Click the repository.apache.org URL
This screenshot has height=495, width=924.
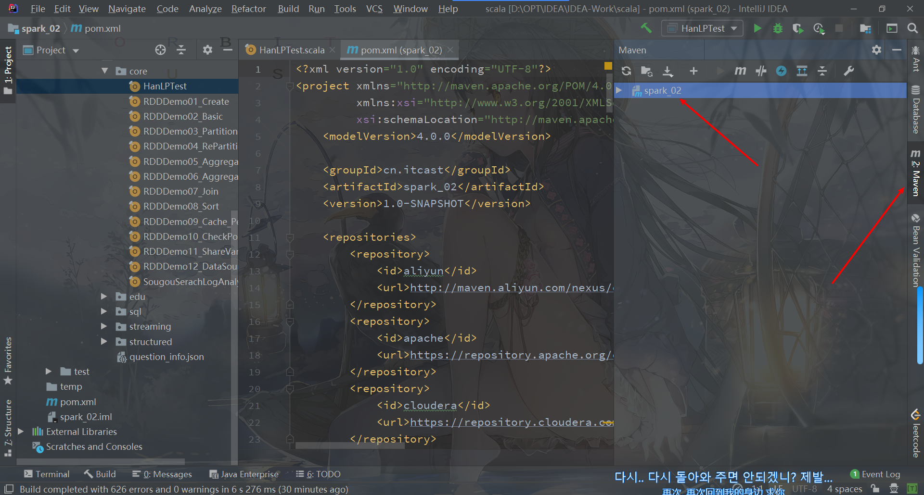512,355
